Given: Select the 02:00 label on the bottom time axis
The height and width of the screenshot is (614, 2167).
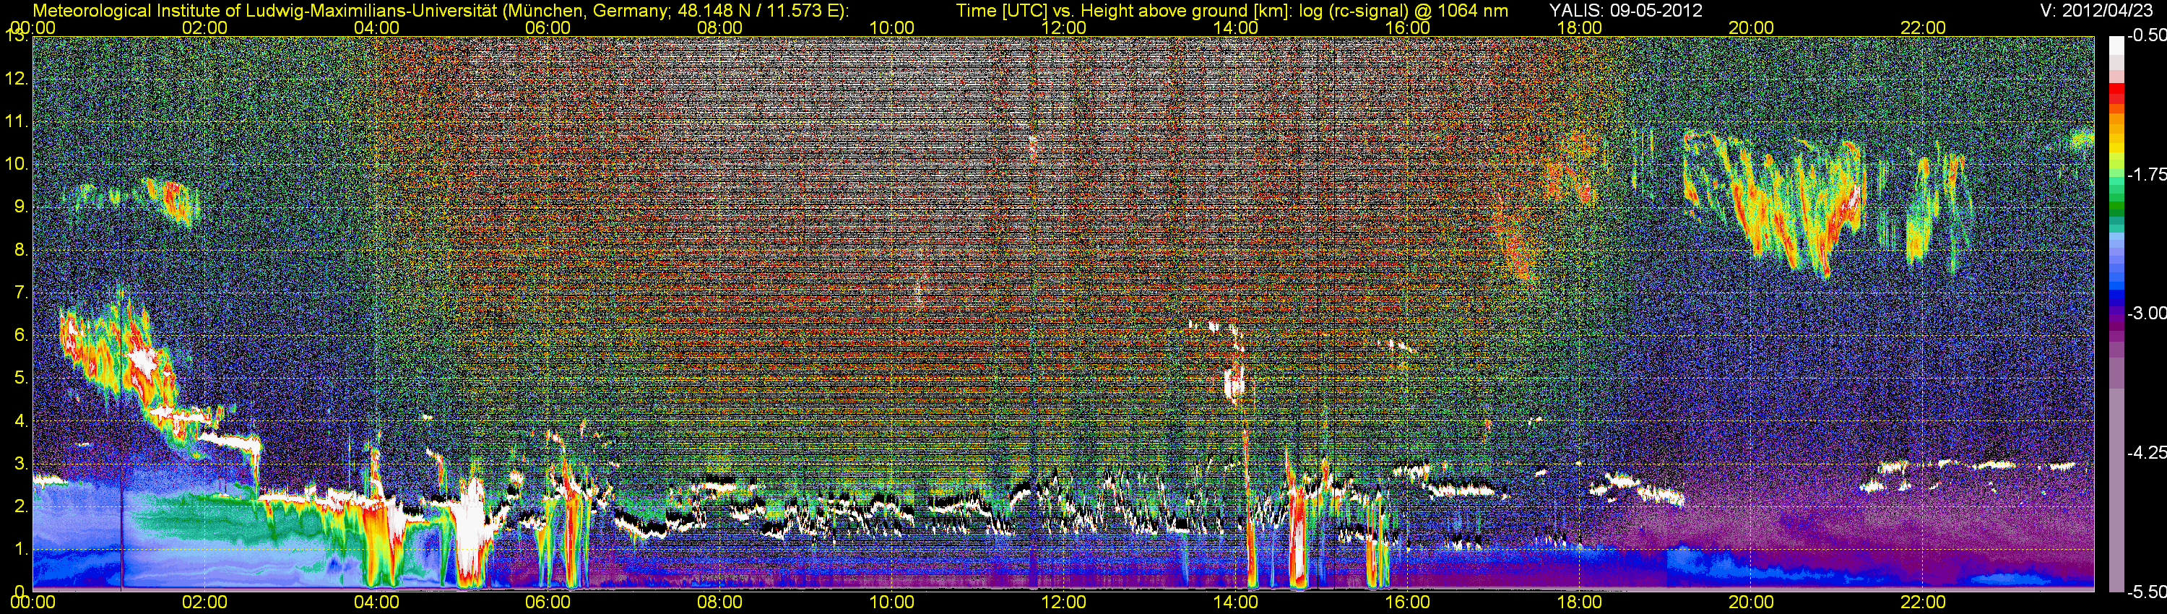Looking at the screenshot, I should click(x=204, y=602).
